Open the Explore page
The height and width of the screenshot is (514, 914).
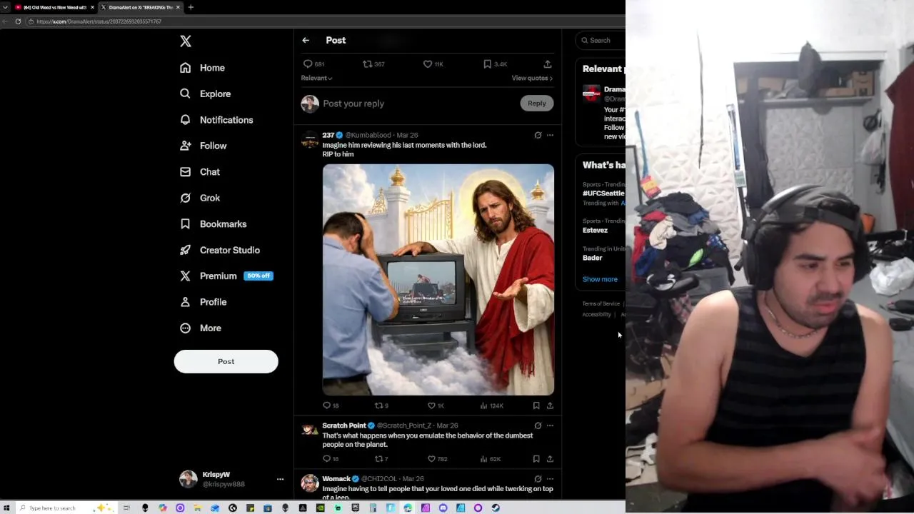pyautogui.click(x=206, y=94)
